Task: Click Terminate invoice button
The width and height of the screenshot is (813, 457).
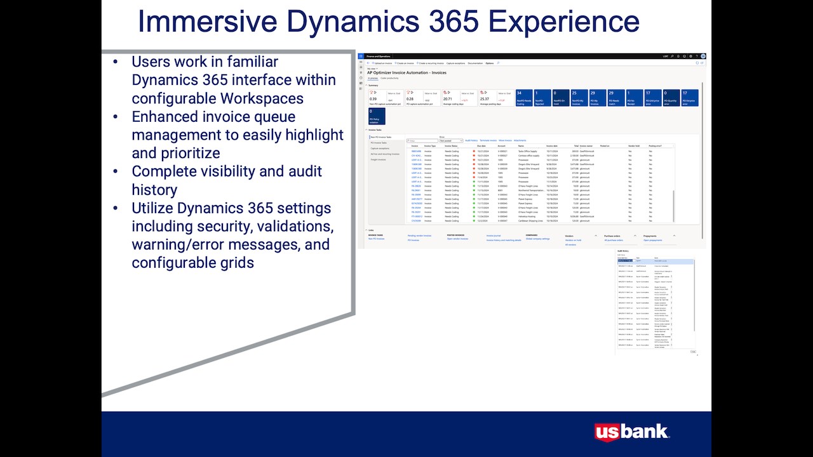Action: pos(488,140)
